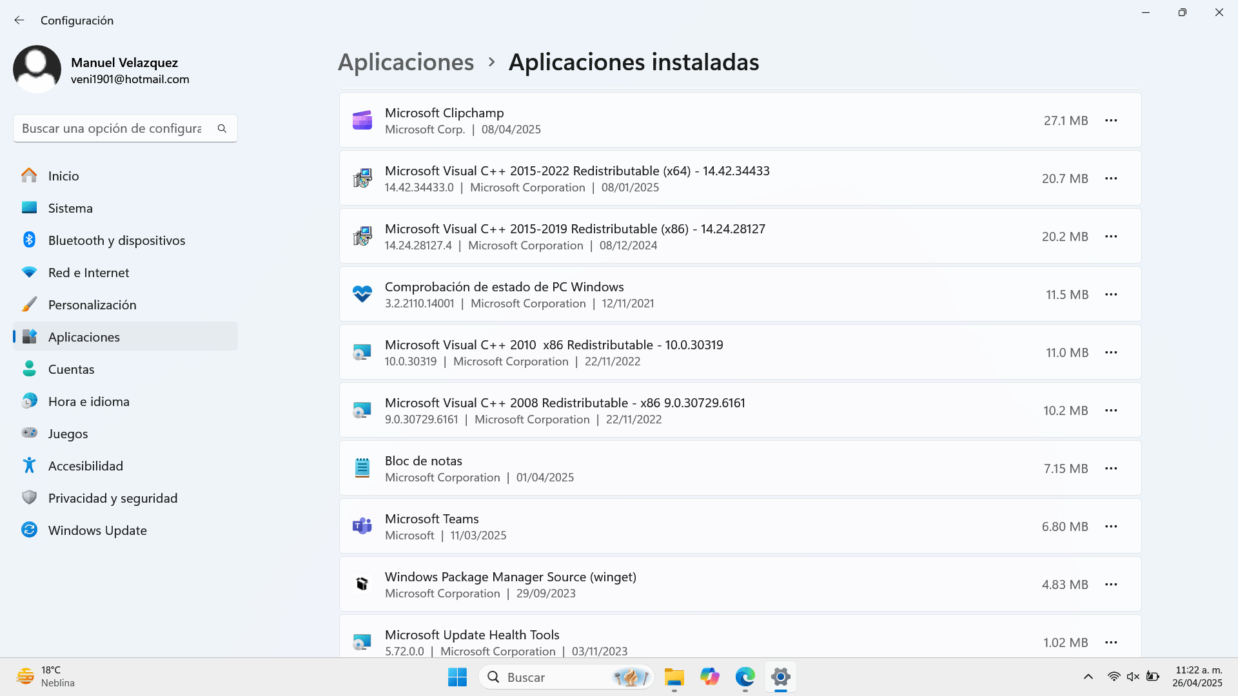
Task: Go to Privacidad y seguridad settings
Action: [x=112, y=498]
